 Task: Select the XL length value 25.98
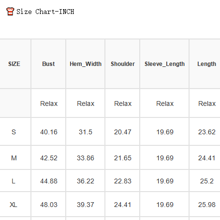[207, 205]
